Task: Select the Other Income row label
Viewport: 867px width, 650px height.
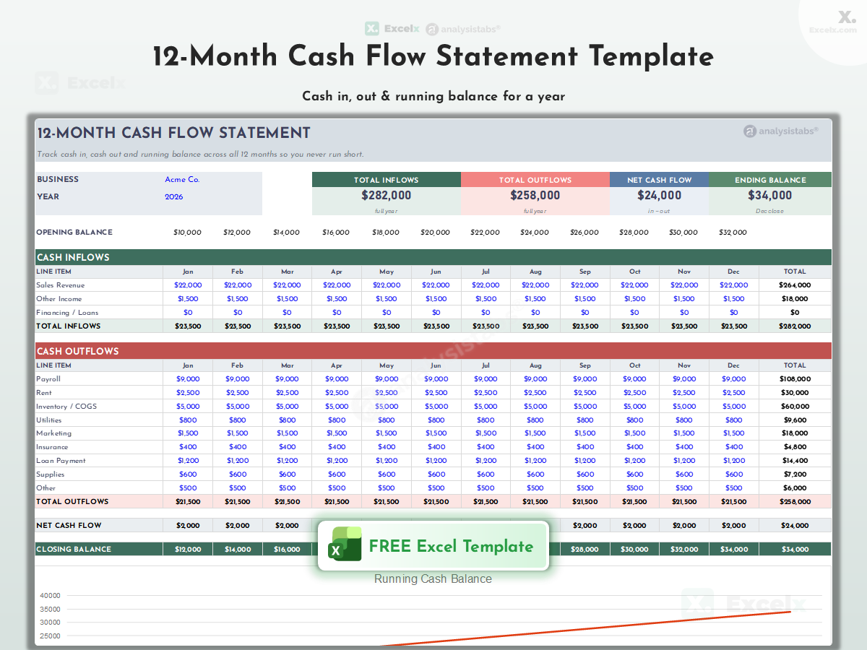Action: [x=59, y=299]
